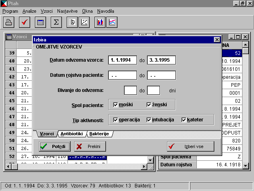The height and width of the screenshot is (191, 254).
Task: Click the PREJET value cell
Action: click(x=232, y=125)
